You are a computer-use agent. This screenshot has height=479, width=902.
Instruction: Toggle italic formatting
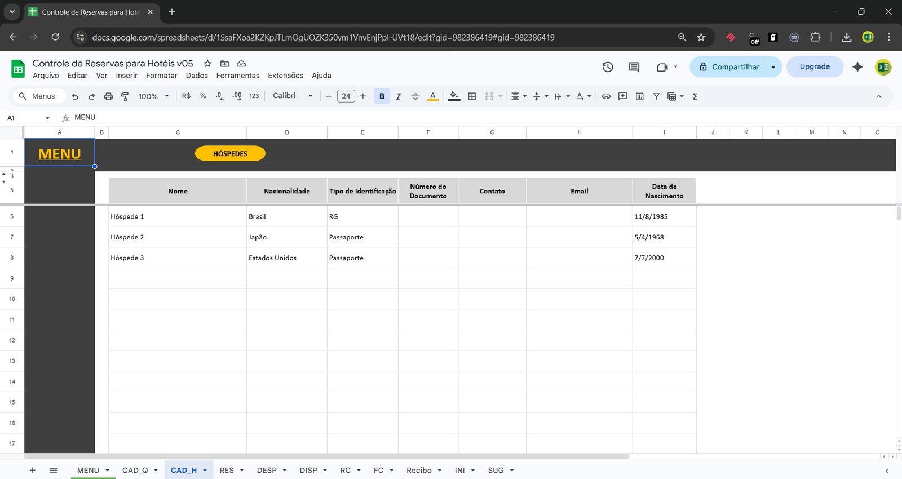coord(399,96)
